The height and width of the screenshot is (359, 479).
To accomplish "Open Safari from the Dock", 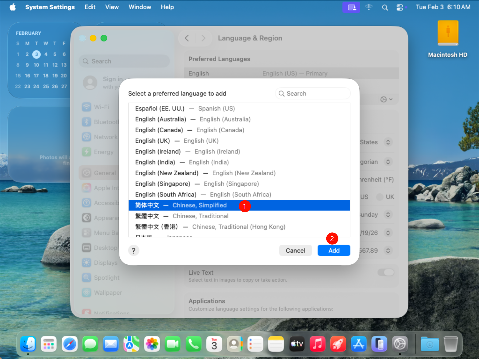I will (69, 344).
